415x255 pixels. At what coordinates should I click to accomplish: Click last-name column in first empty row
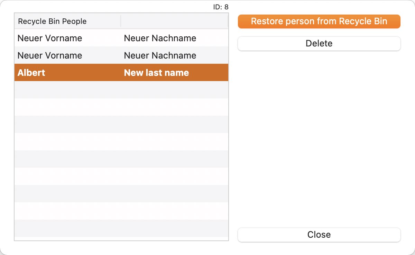point(174,90)
